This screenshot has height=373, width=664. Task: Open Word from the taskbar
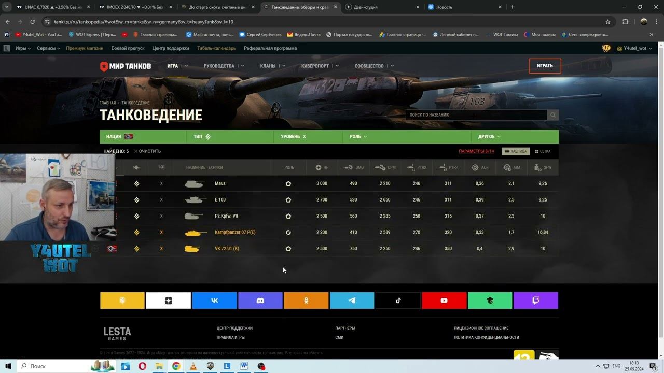tap(244, 366)
